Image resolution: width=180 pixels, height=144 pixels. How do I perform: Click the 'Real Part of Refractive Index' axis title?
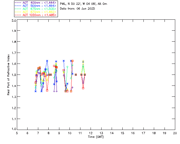9,75
